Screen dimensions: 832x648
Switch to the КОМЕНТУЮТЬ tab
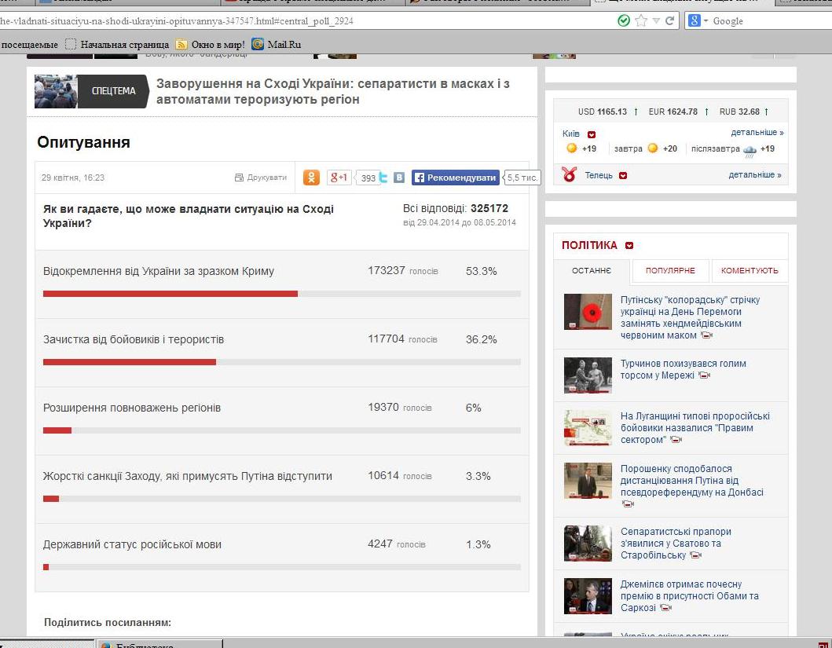point(750,271)
